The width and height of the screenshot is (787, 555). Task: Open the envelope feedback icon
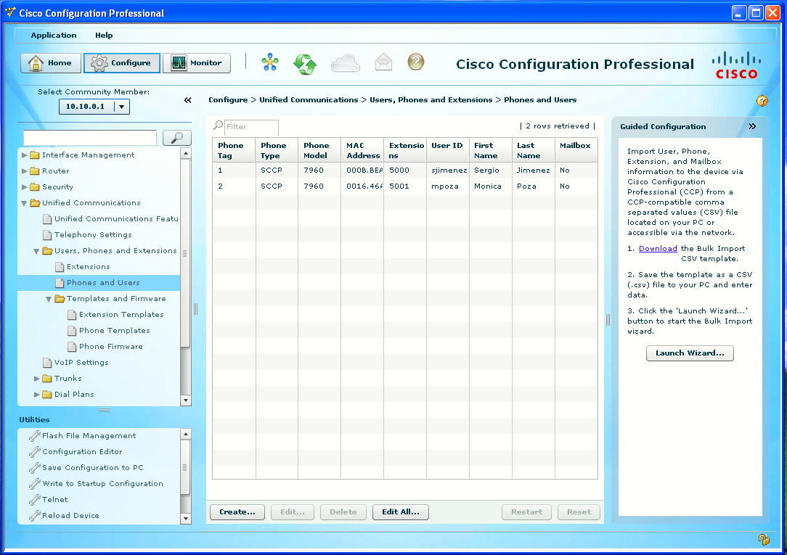click(383, 62)
